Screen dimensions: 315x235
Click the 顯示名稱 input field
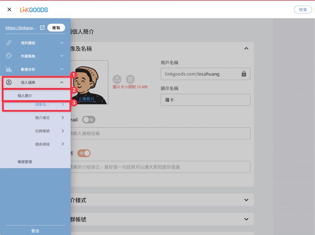(x=205, y=100)
